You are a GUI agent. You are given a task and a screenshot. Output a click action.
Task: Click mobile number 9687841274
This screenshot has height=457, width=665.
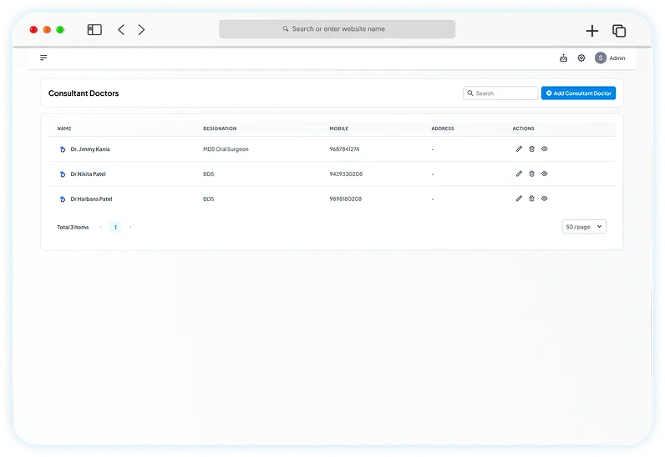click(x=344, y=149)
